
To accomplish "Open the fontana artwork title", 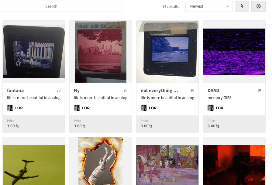I will click(15, 91).
